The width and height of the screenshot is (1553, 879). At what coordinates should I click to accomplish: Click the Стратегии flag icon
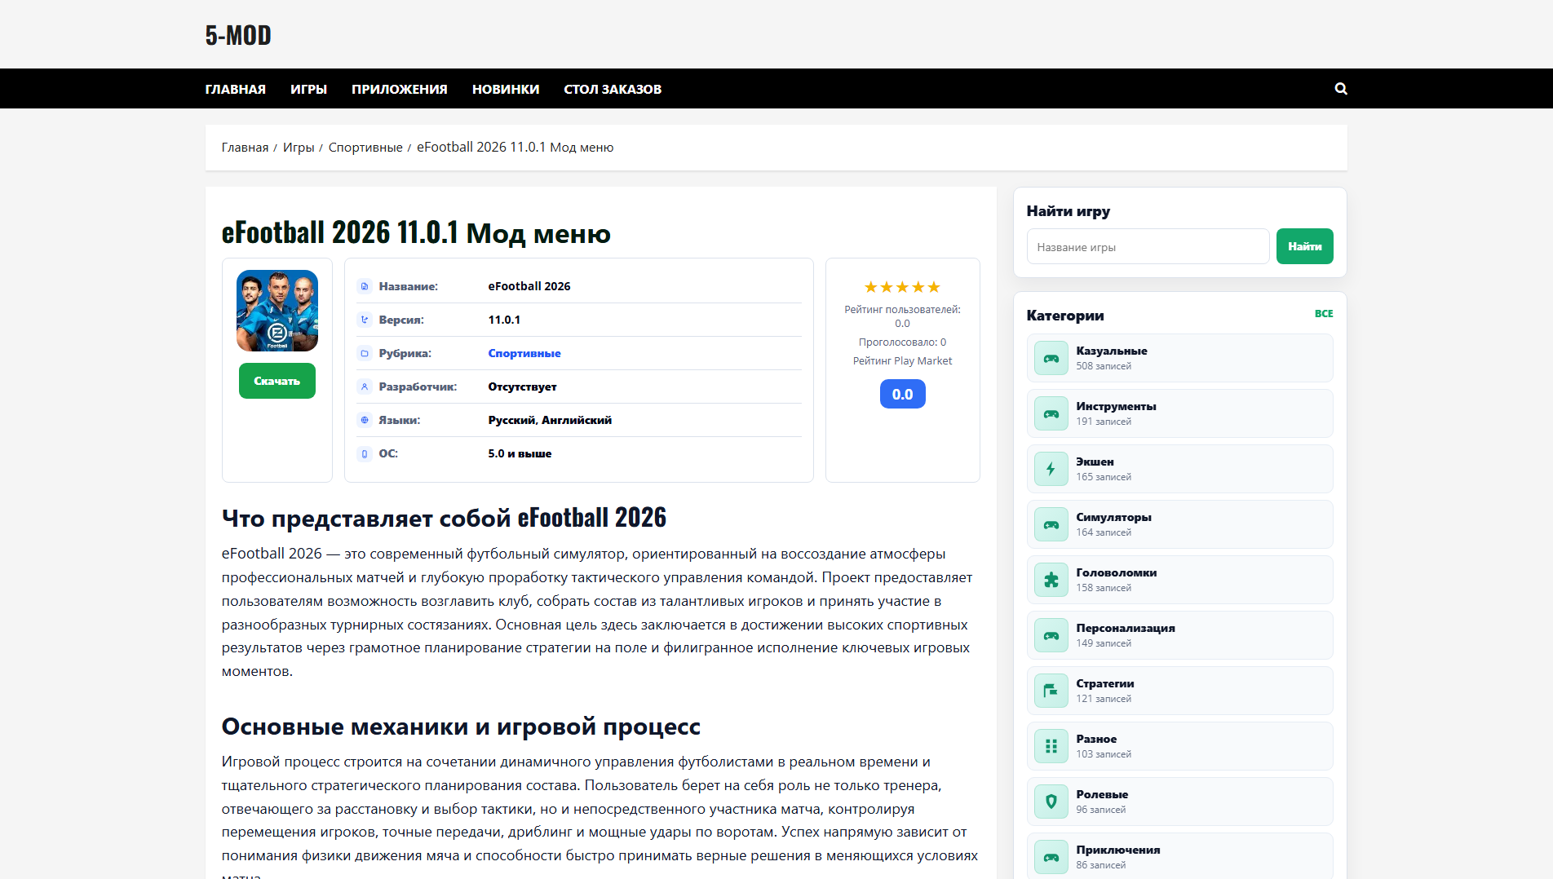point(1051,691)
